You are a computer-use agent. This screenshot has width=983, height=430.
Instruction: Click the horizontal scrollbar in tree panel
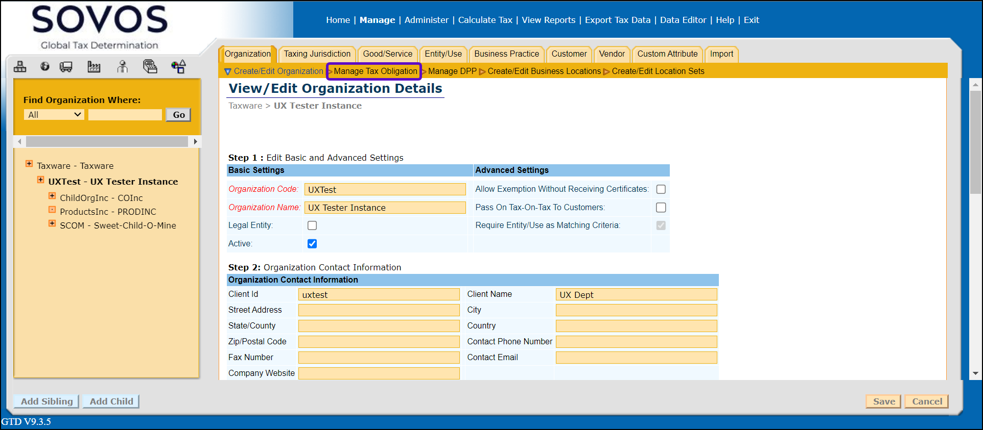pyautogui.click(x=107, y=141)
